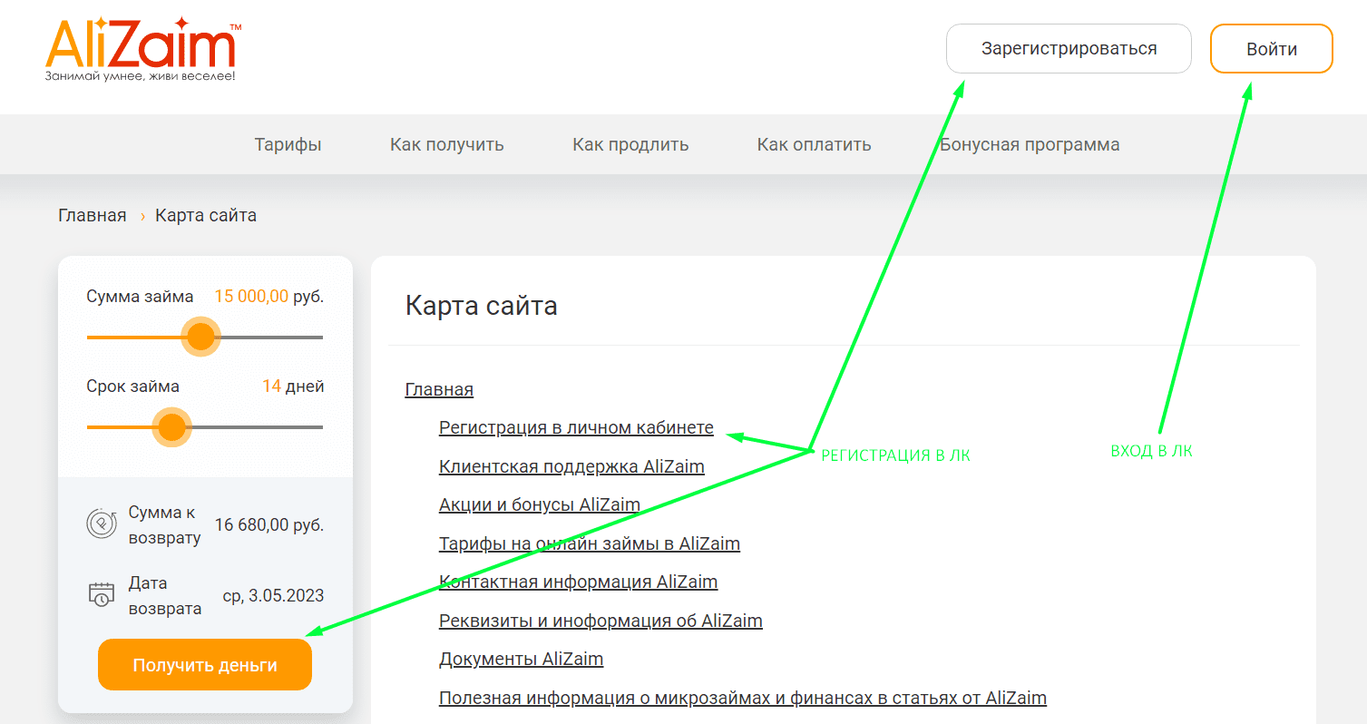Select Как оплатить menu item
The height and width of the screenshot is (724, 1367).
815,144
